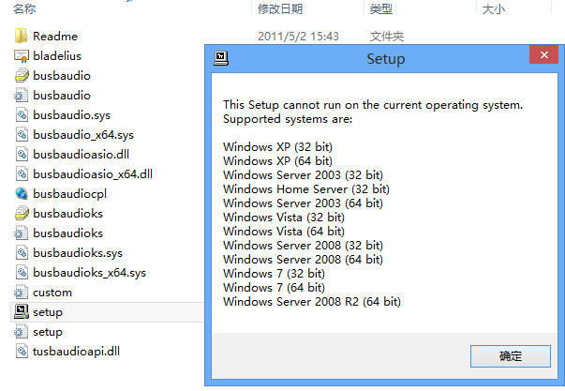Select the Readme folder icon
Screen dimensions: 565x391
point(21,36)
